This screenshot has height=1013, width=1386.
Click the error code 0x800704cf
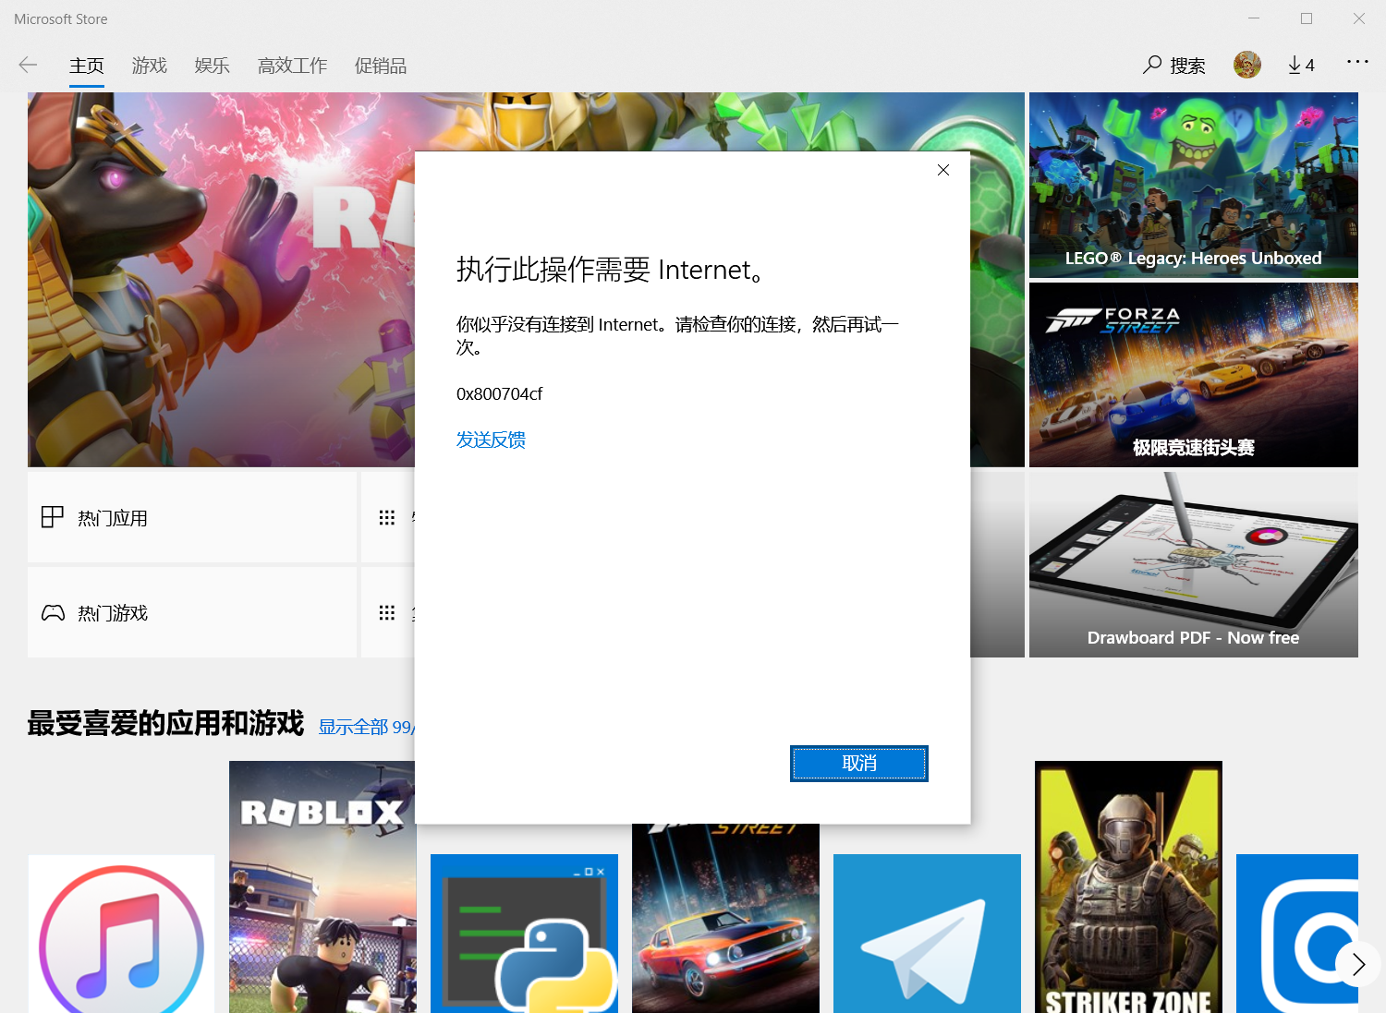499,393
